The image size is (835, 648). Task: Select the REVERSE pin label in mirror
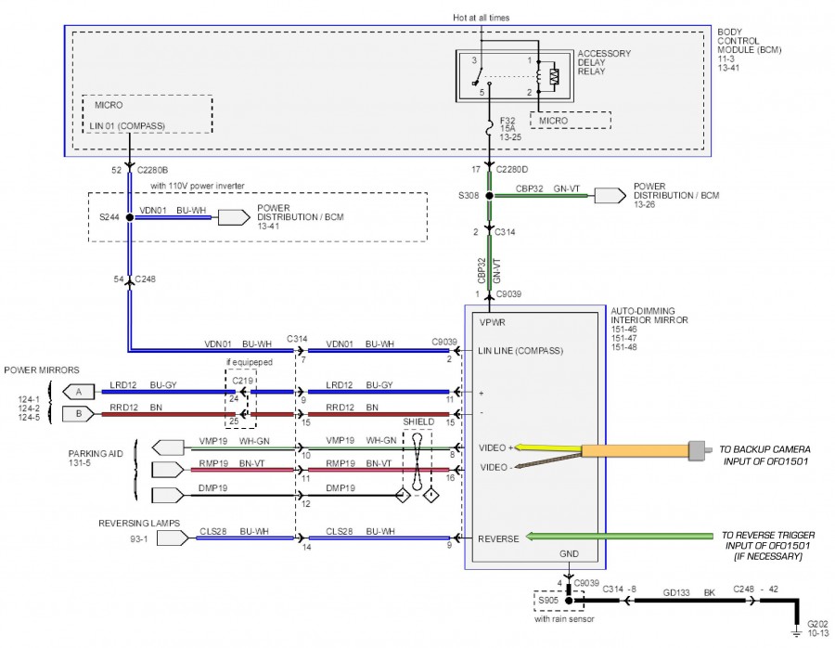click(499, 538)
